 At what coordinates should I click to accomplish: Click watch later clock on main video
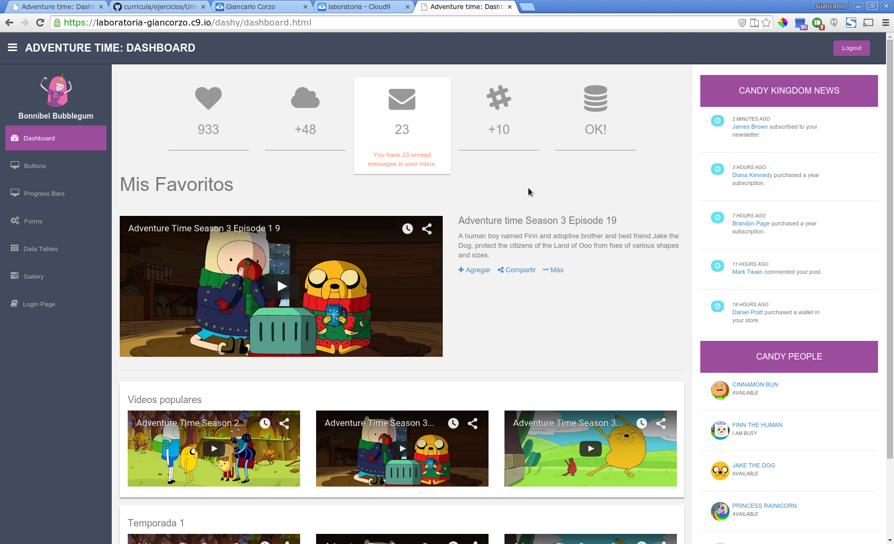coord(408,229)
